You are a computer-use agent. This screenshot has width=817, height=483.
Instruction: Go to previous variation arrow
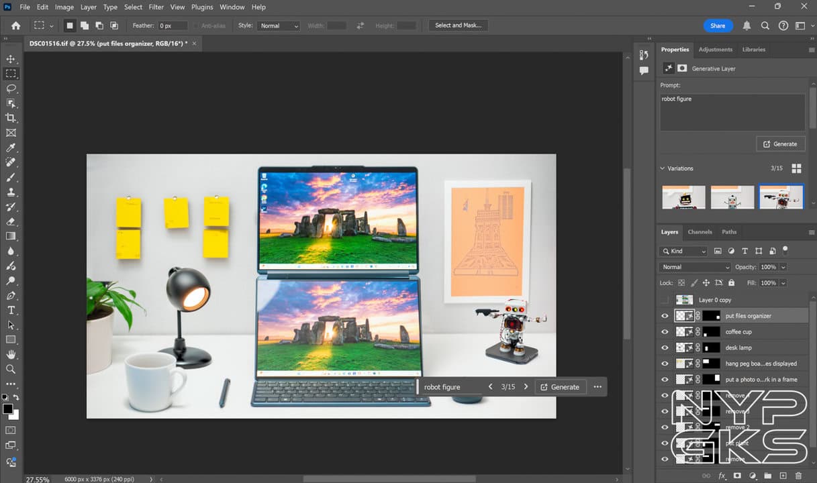click(x=491, y=387)
